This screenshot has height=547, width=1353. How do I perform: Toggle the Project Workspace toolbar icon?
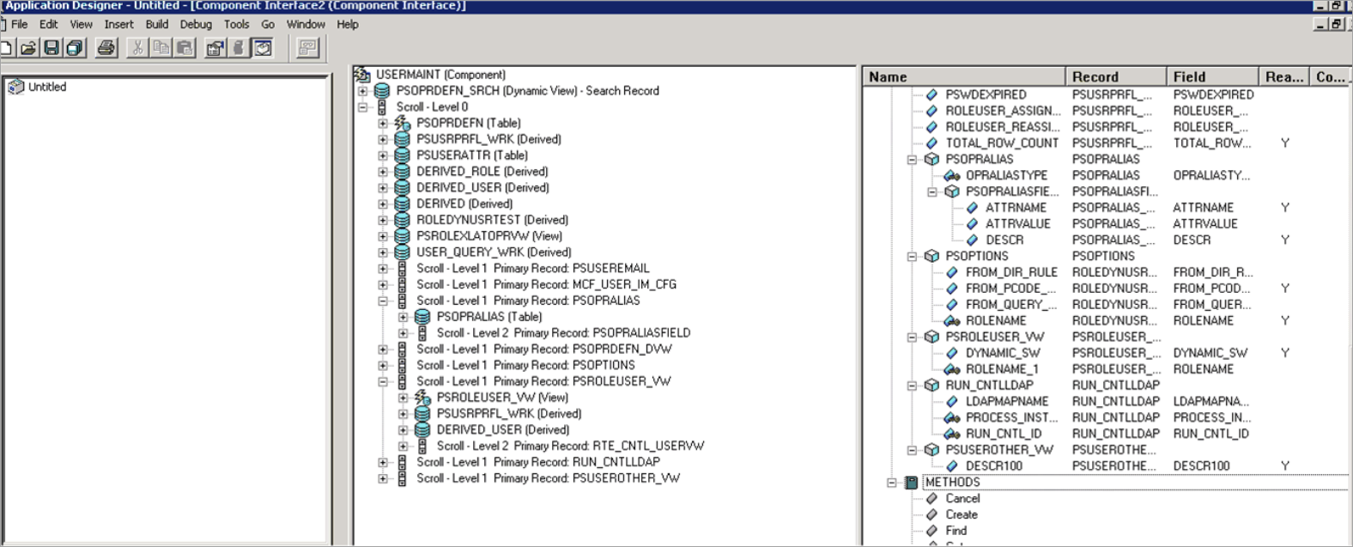pyautogui.click(x=263, y=48)
